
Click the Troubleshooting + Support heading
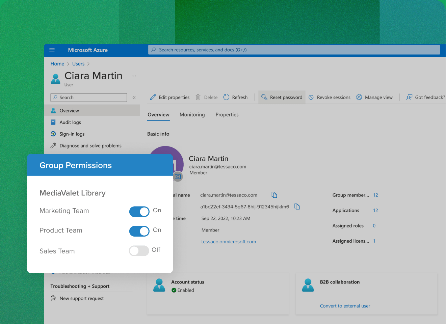coord(80,286)
